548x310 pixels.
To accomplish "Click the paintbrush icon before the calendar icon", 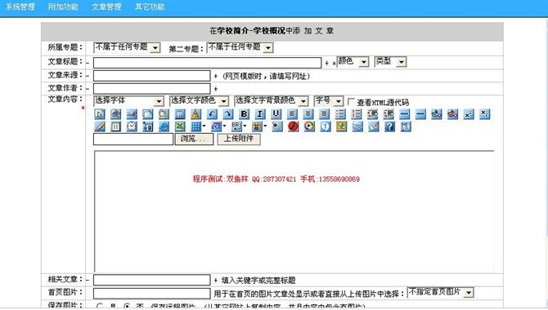I will pyautogui.click(x=100, y=126).
